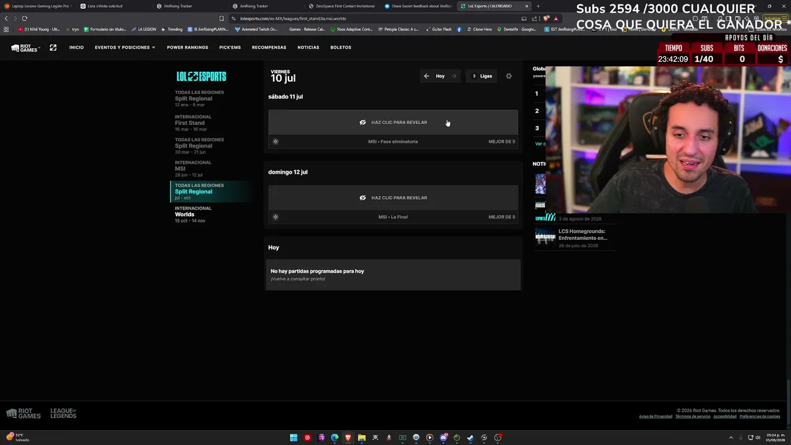Viewport: 791px width, 445px height.
Task: Jump to today with the Hoy button
Action: pos(440,76)
